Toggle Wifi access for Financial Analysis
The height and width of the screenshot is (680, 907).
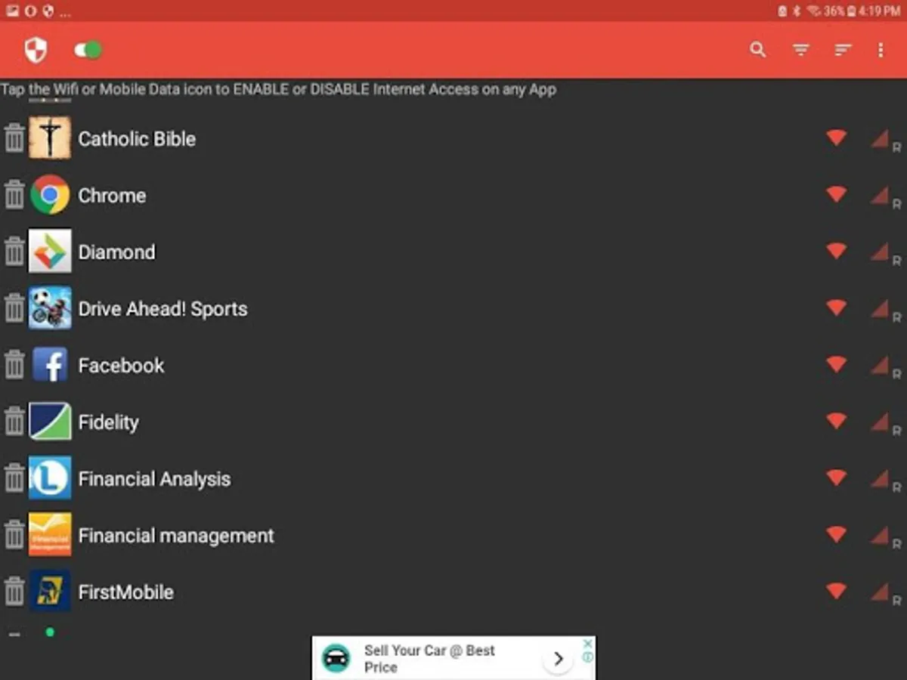click(x=836, y=478)
